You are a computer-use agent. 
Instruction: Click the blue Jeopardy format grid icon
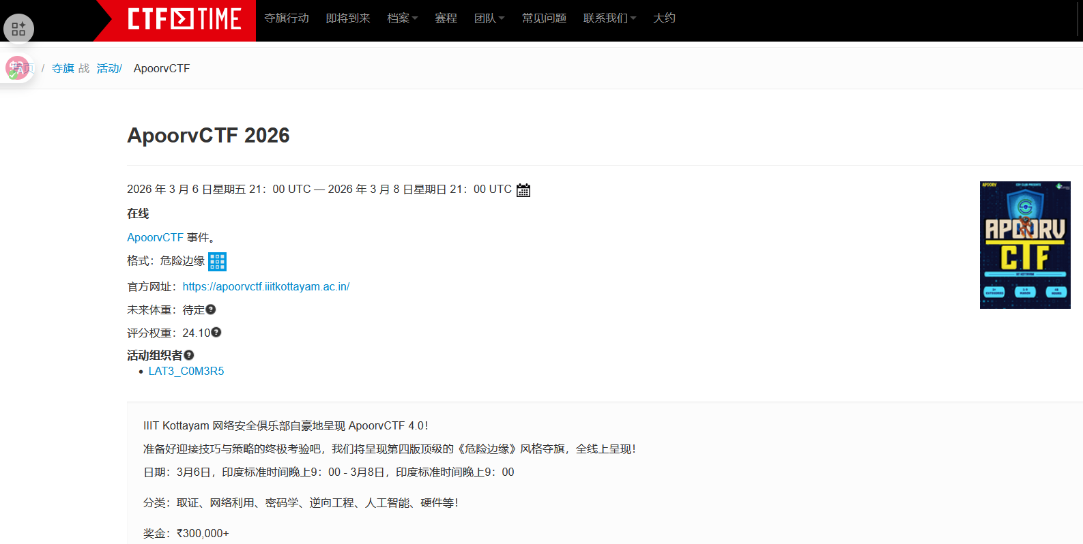[217, 261]
